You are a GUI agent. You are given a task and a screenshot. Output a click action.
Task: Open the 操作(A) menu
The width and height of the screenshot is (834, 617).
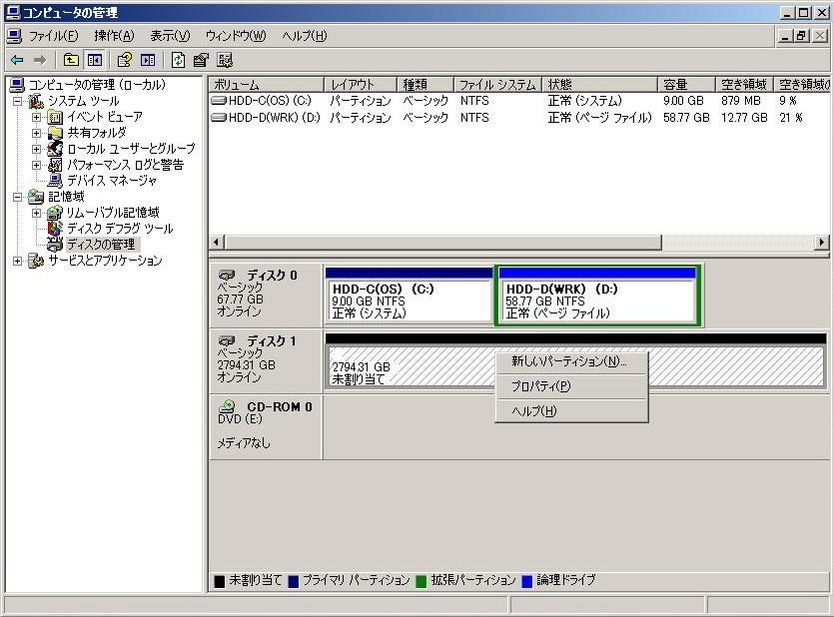coord(114,36)
